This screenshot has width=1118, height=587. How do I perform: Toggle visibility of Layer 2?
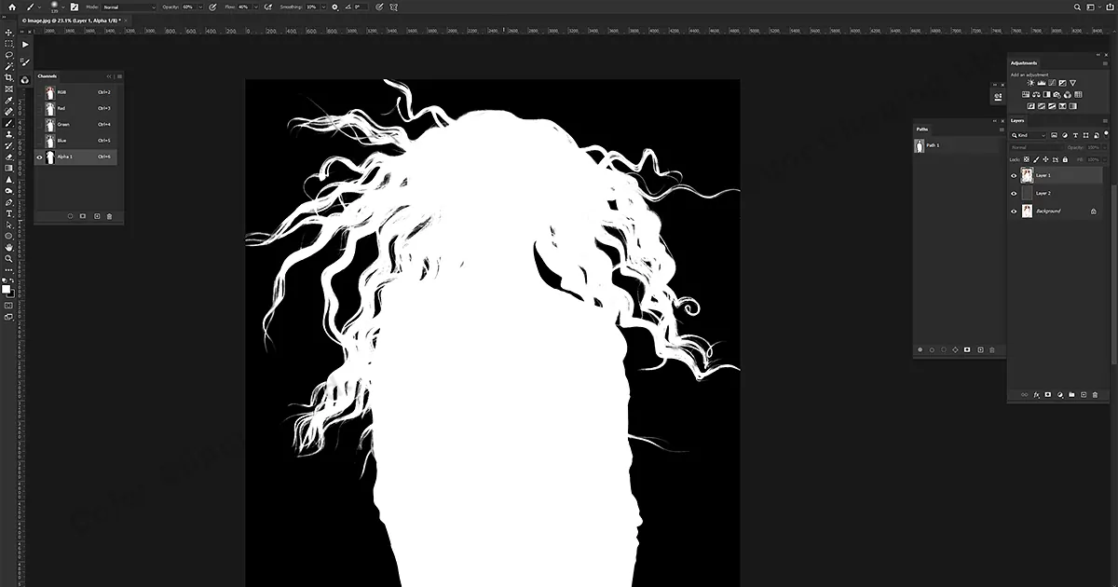[x=1013, y=193]
